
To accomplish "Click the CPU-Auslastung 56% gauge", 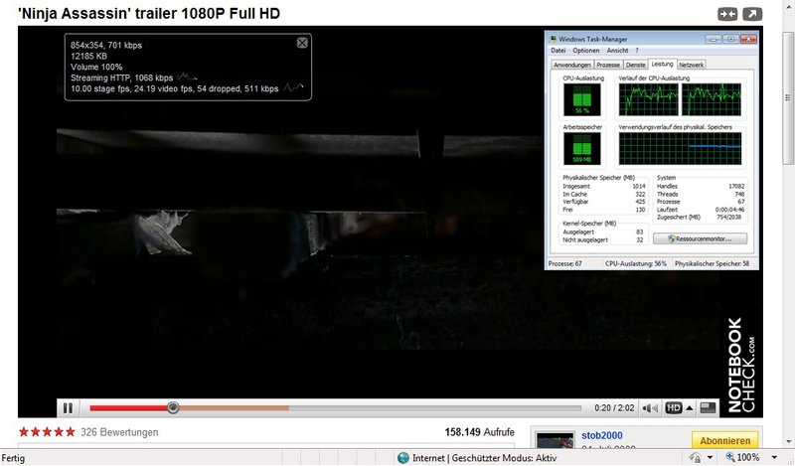I will [581, 99].
